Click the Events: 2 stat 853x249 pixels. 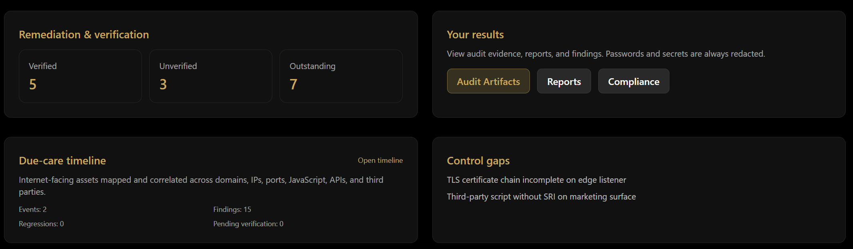pos(33,209)
